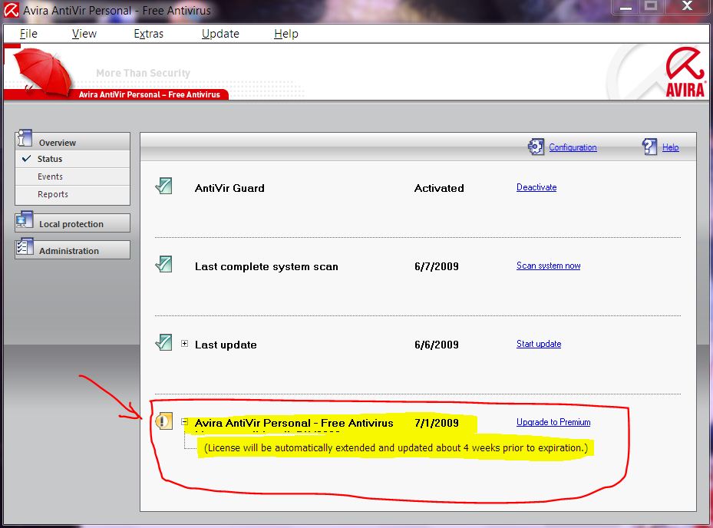Click the 7/1/2009 license date
The image size is (713, 528).
(x=436, y=423)
